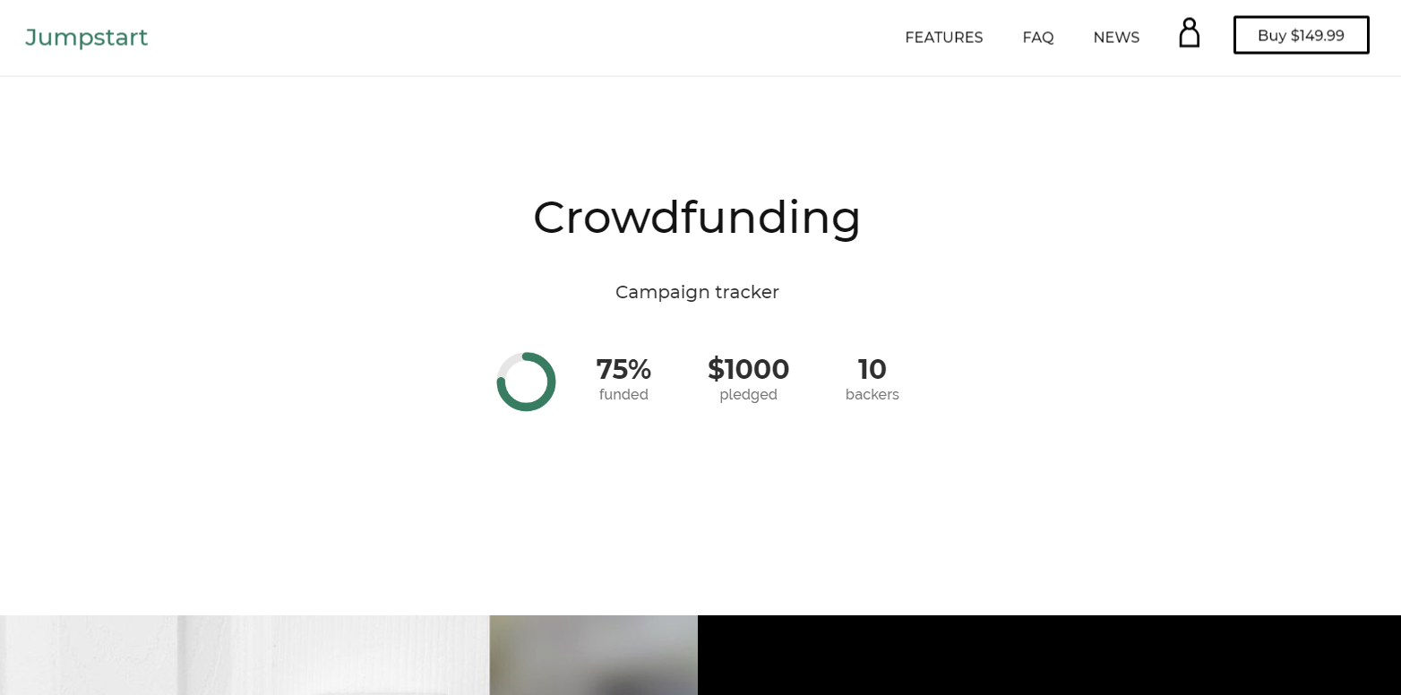
Task: Open the FEATURES menu item
Action: coord(944,37)
